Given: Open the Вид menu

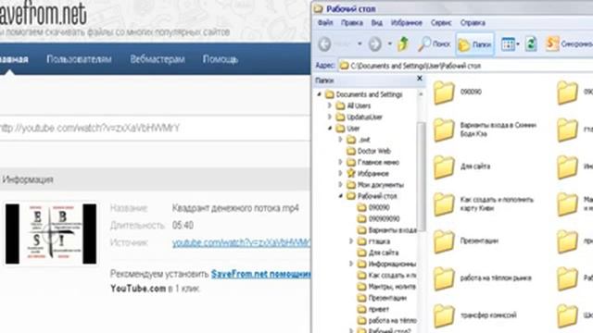Looking at the screenshot, I should pos(377,22).
